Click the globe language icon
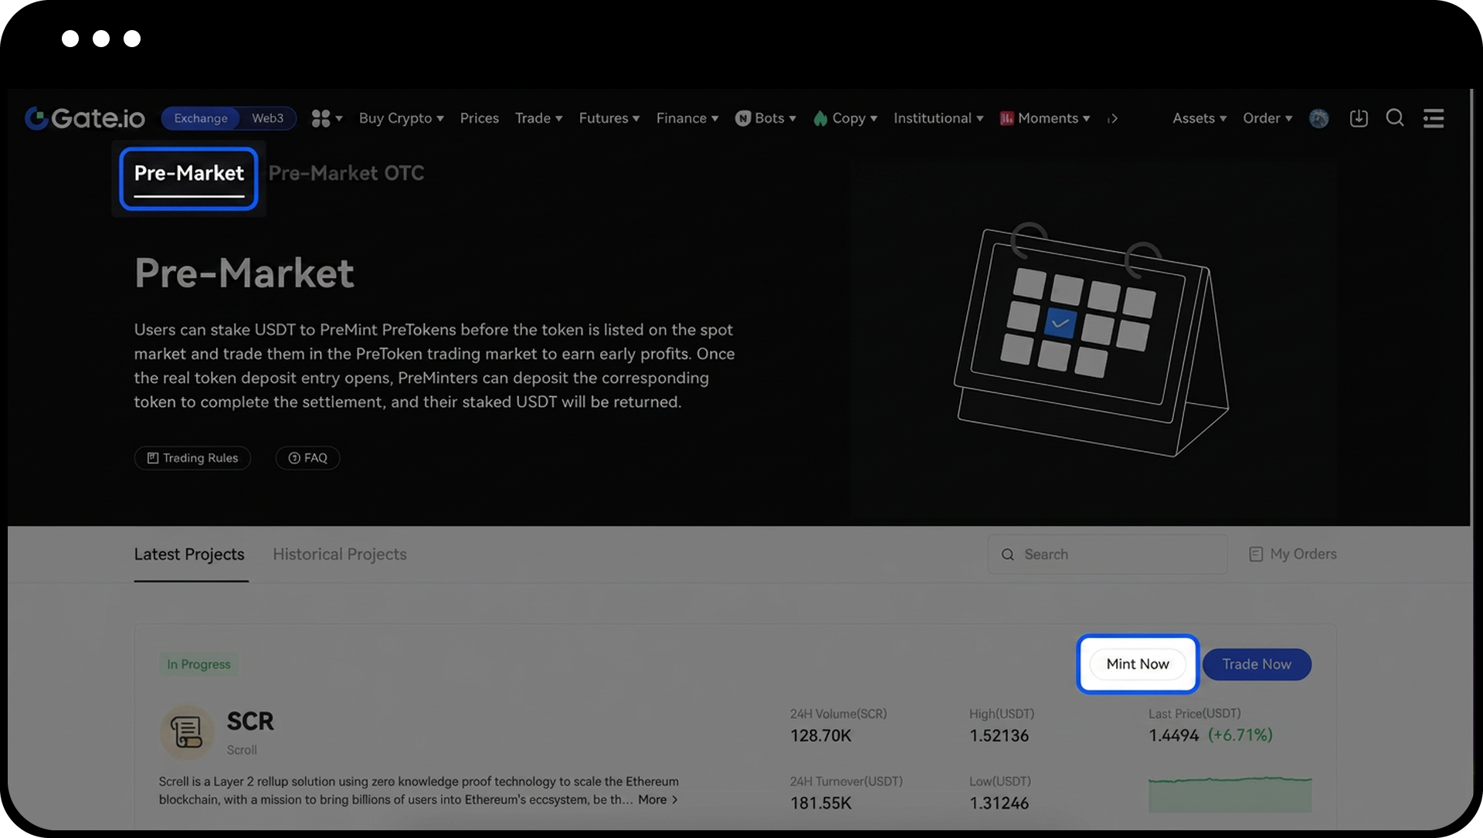 pos(1318,118)
